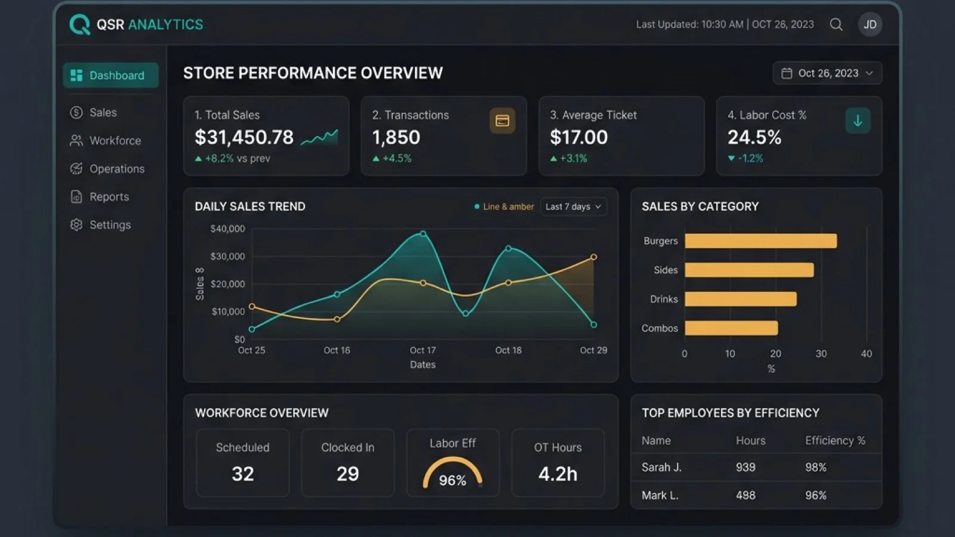Open the Operations menu item
955x537 pixels.
tap(111, 168)
